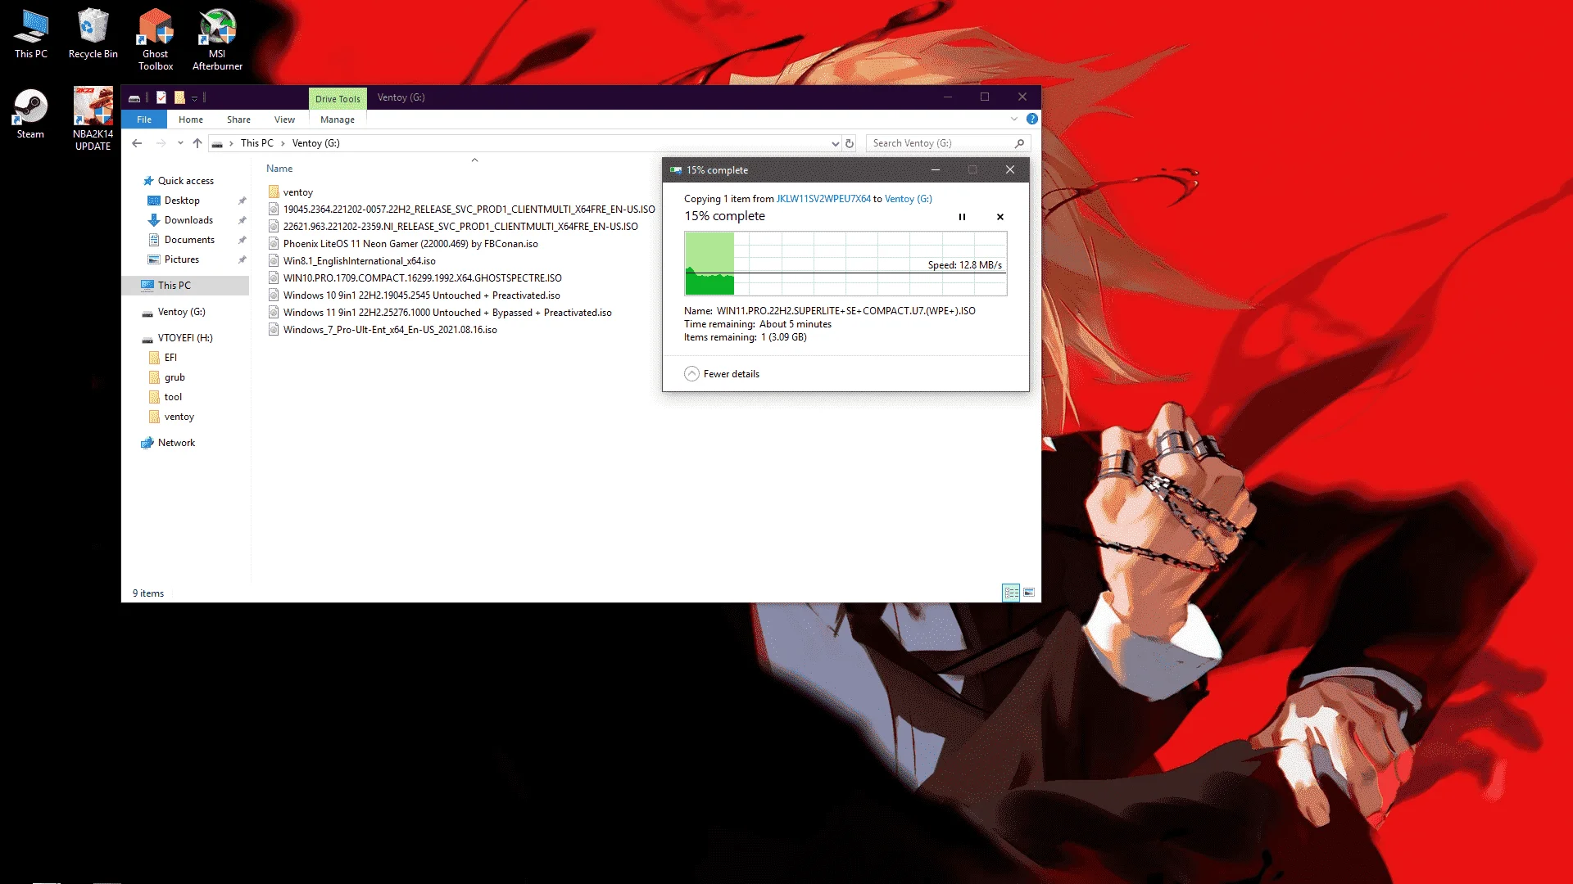Select Network in navigation pane
The image size is (1573, 884).
(x=176, y=443)
